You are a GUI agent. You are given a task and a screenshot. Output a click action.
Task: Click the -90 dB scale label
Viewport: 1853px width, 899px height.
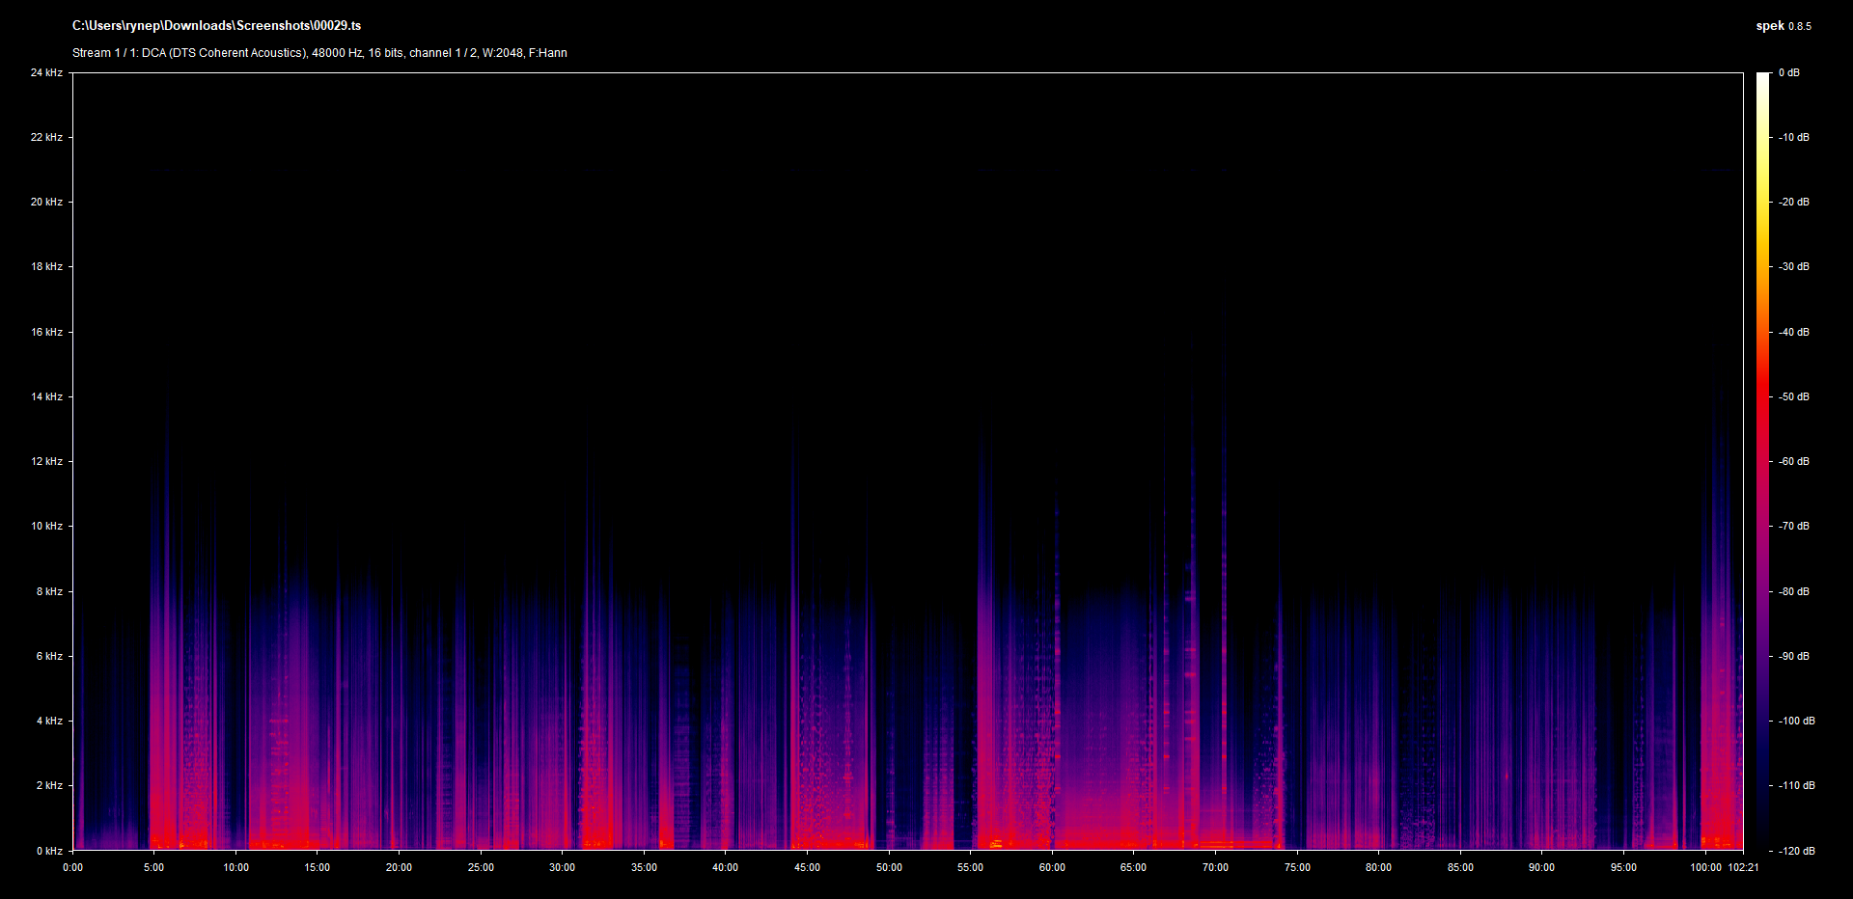[1794, 656]
